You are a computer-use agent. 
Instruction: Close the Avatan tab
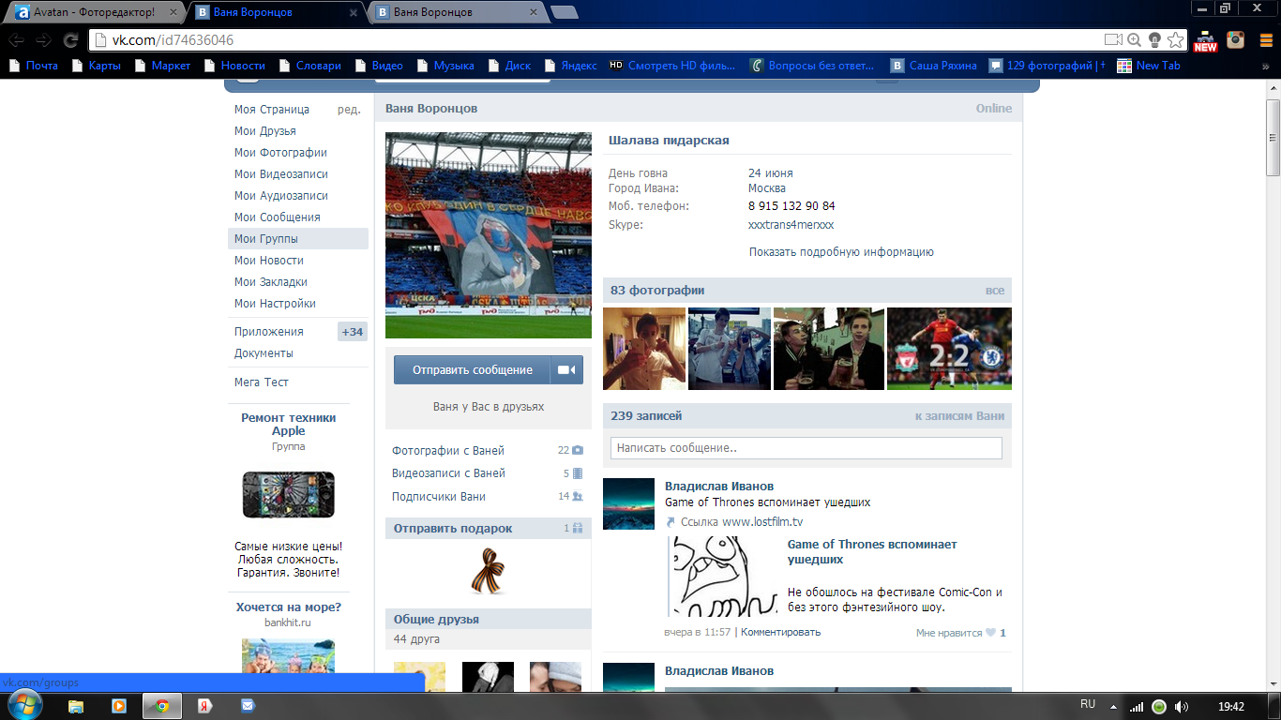(x=173, y=12)
